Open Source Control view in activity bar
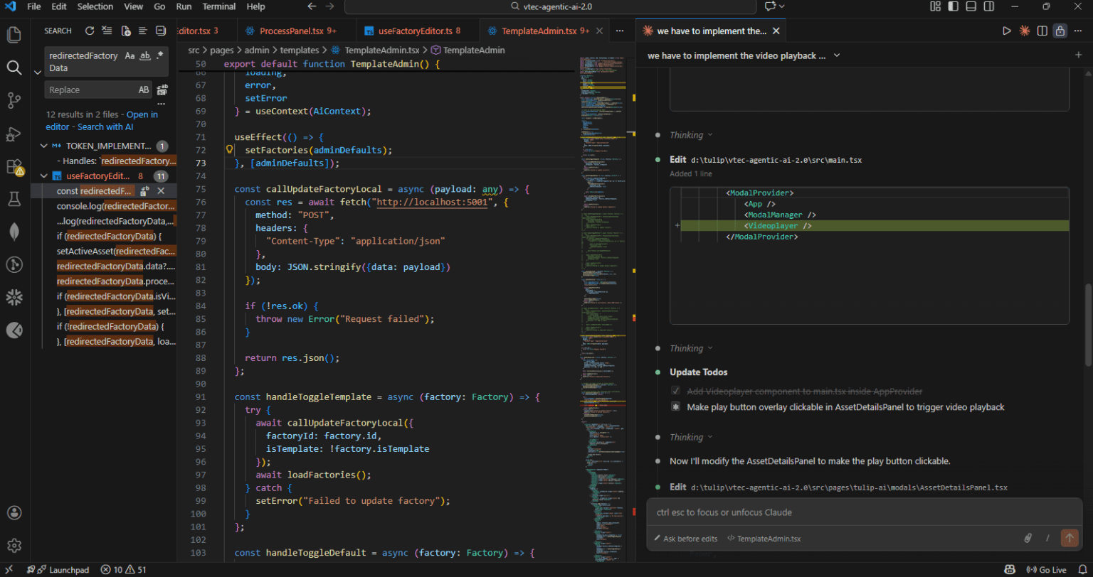 [14, 100]
